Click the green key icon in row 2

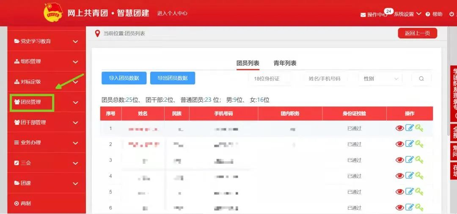point(419,144)
